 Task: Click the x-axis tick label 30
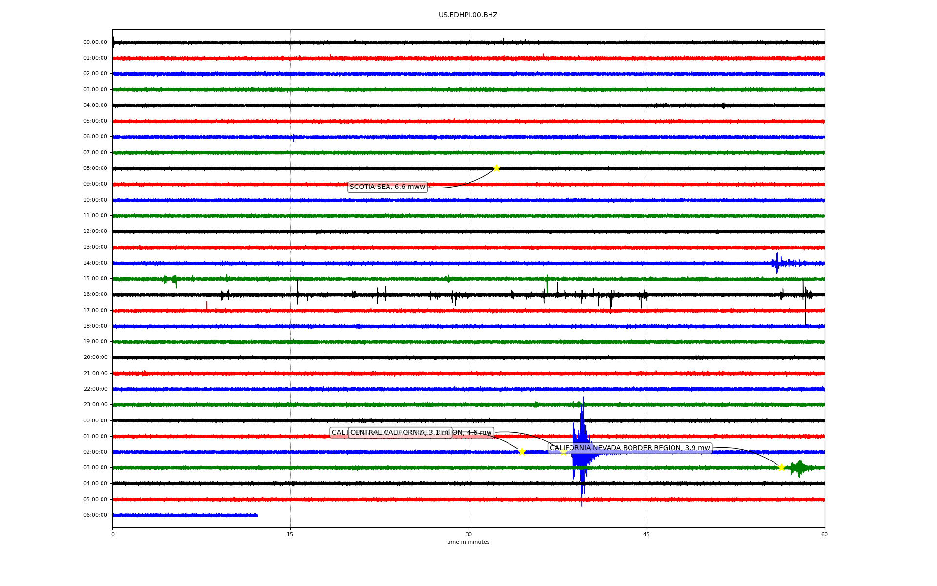tap(468, 535)
